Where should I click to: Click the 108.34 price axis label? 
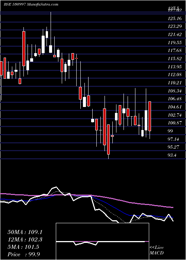[x=175, y=91]
